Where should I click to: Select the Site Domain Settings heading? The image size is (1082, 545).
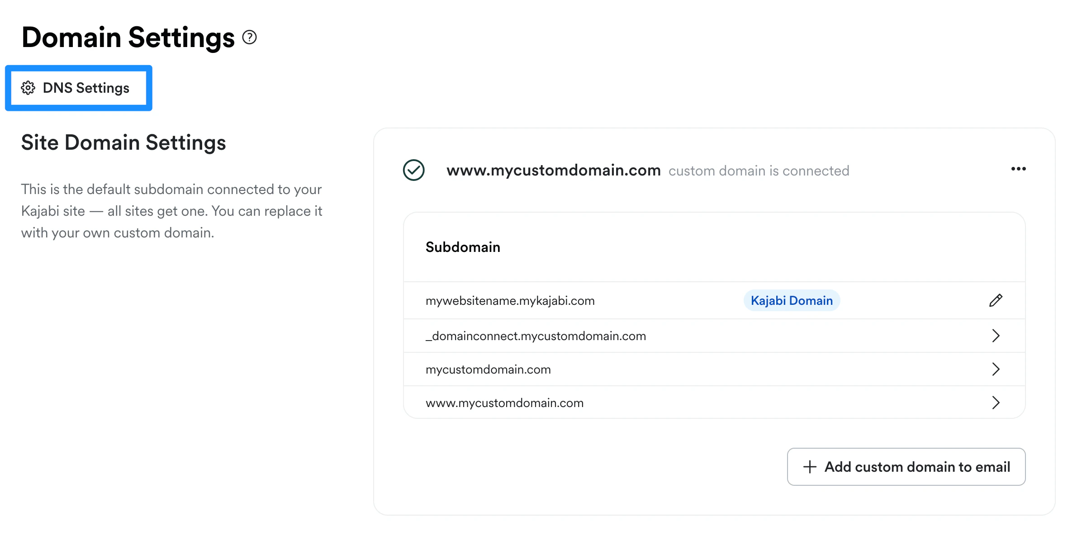pyautogui.click(x=123, y=142)
